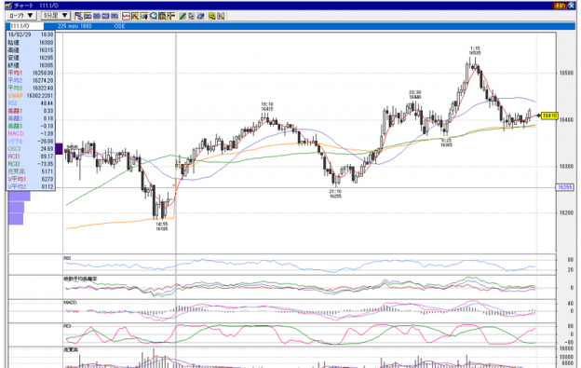Toggle the 連動 link button in title bar
Image resolution: width=581 pixels, height=368 pixels.
pyautogui.click(x=559, y=6)
